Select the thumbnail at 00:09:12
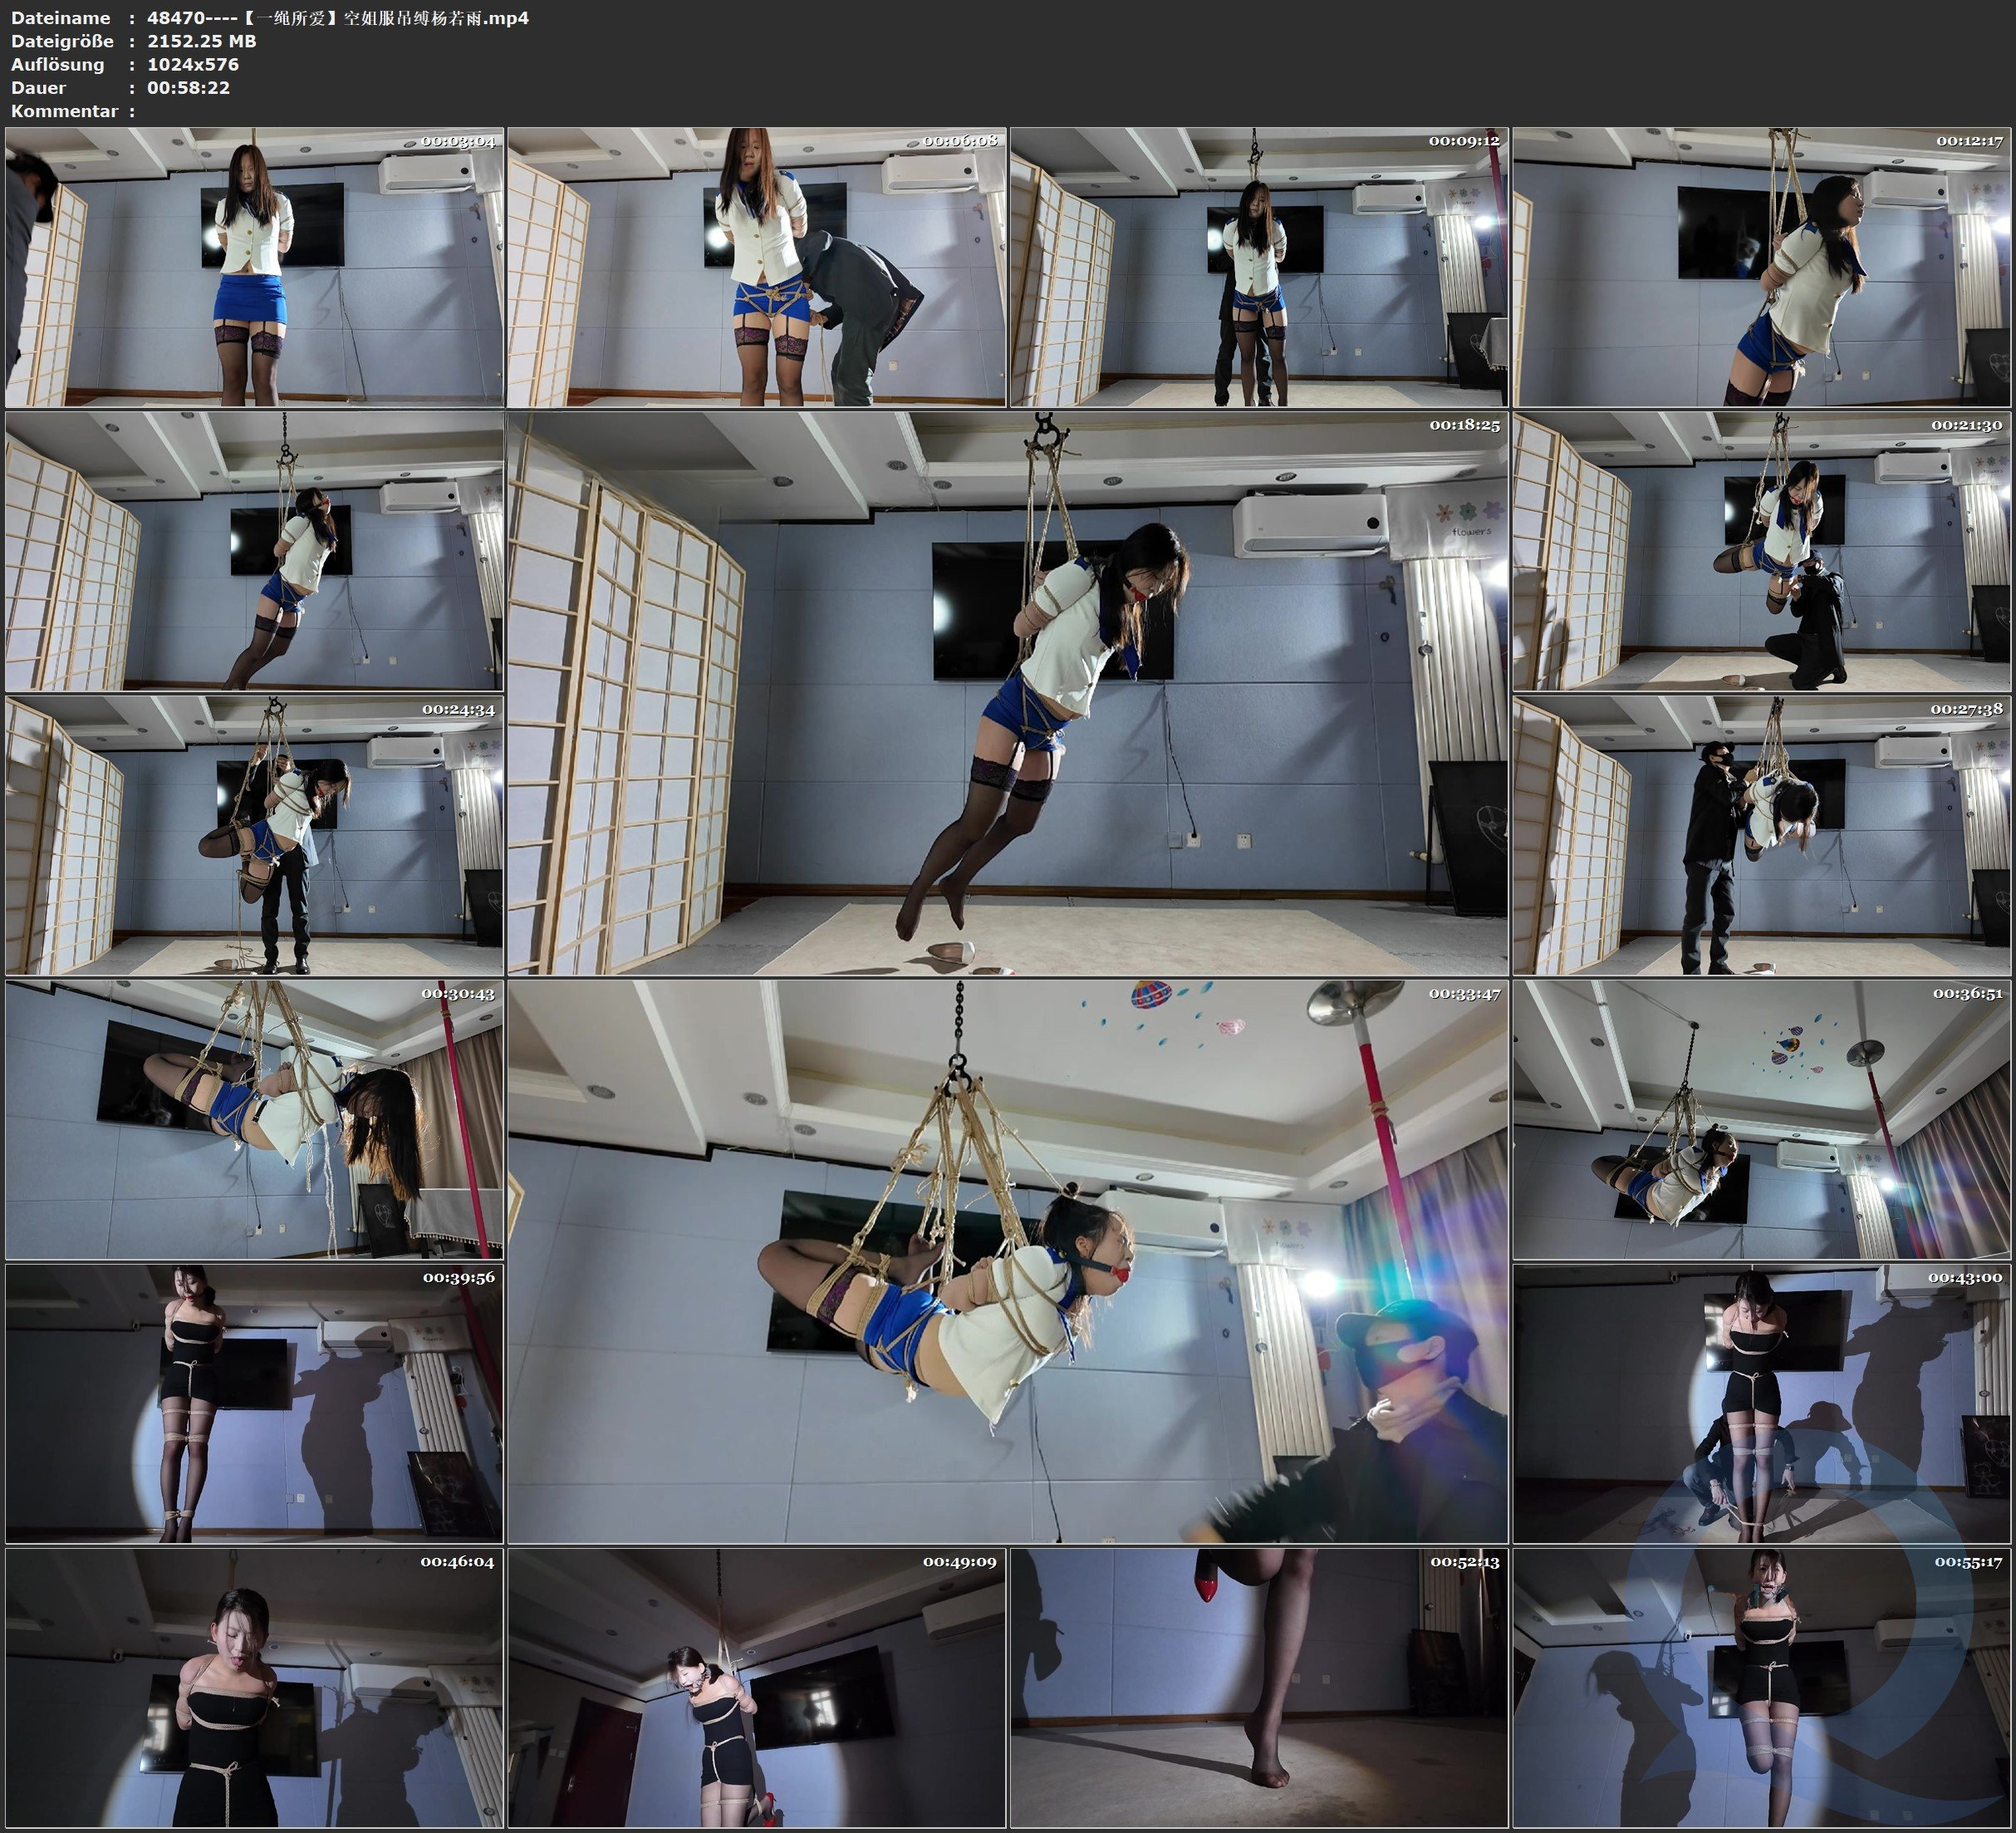This screenshot has height=1833, width=2016. pyautogui.click(x=1258, y=268)
